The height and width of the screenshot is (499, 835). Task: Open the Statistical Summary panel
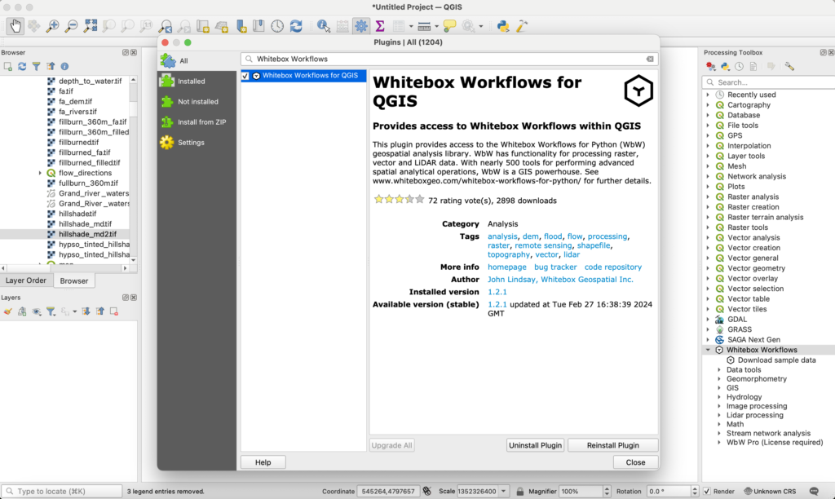tap(378, 25)
